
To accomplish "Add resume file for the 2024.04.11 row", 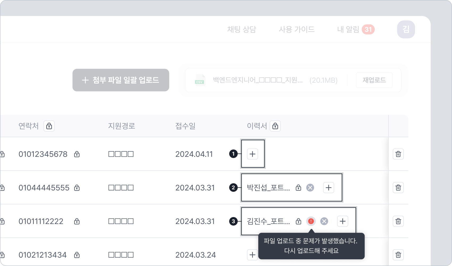I will (253, 154).
